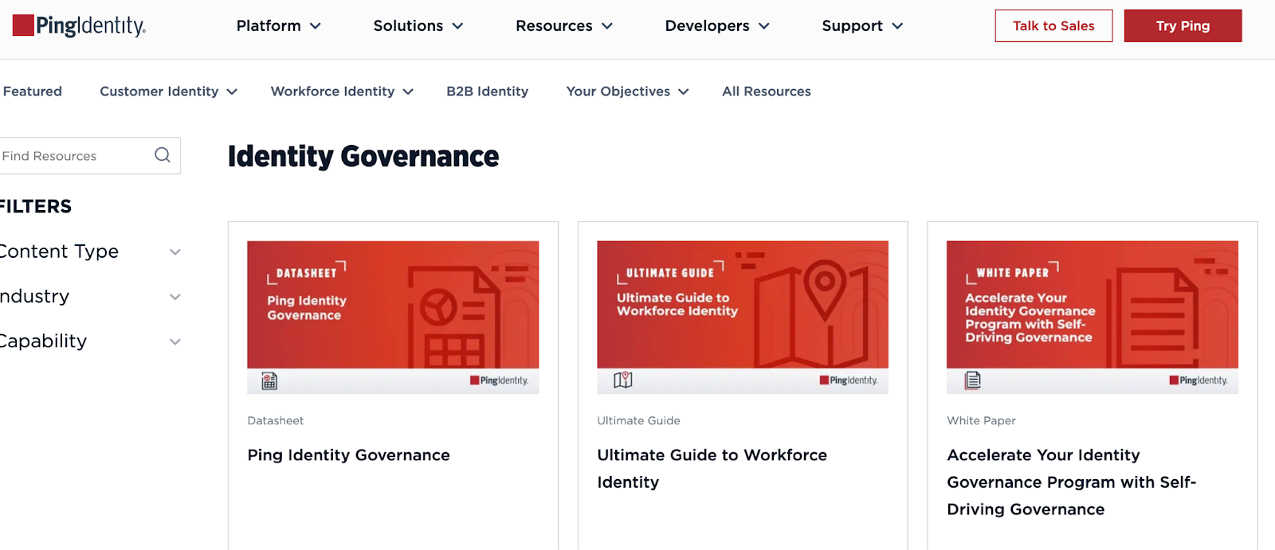Expand the Customer Identity dropdown

pyautogui.click(x=168, y=92)
